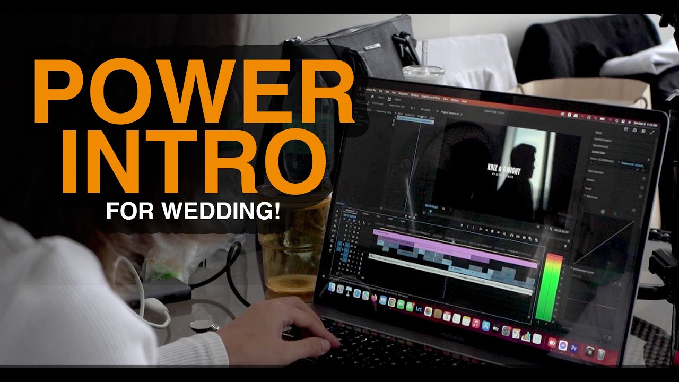Select the white luma curve channel dot

coord(603,212)
